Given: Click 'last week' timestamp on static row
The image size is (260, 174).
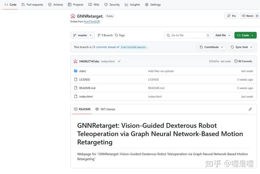Looking at the screenshot, I should (x=247, y=71).
